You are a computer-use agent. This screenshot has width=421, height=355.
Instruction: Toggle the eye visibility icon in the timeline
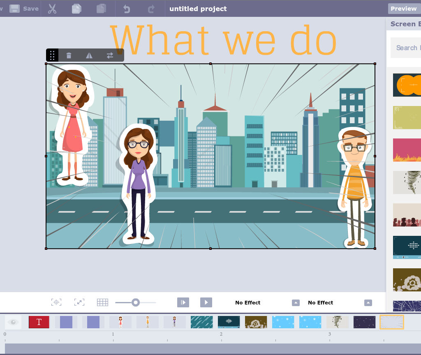[x=12, y=322]
